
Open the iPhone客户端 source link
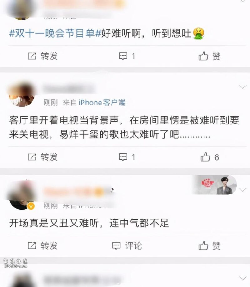pyautogui.click(x=102, y=103)
